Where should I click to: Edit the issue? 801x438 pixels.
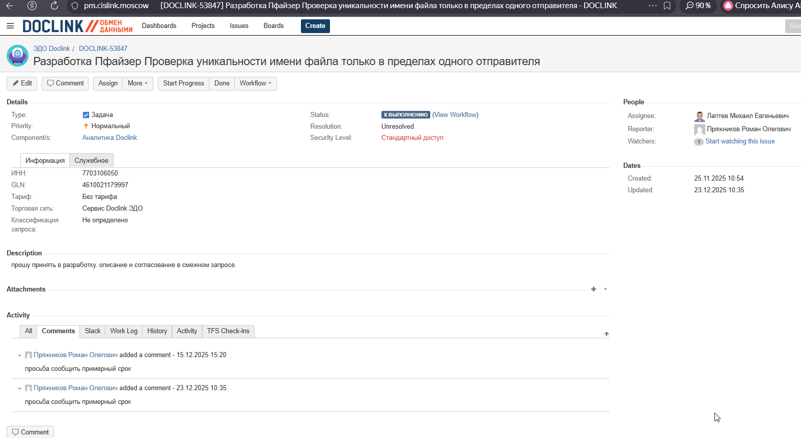[22, 83]
